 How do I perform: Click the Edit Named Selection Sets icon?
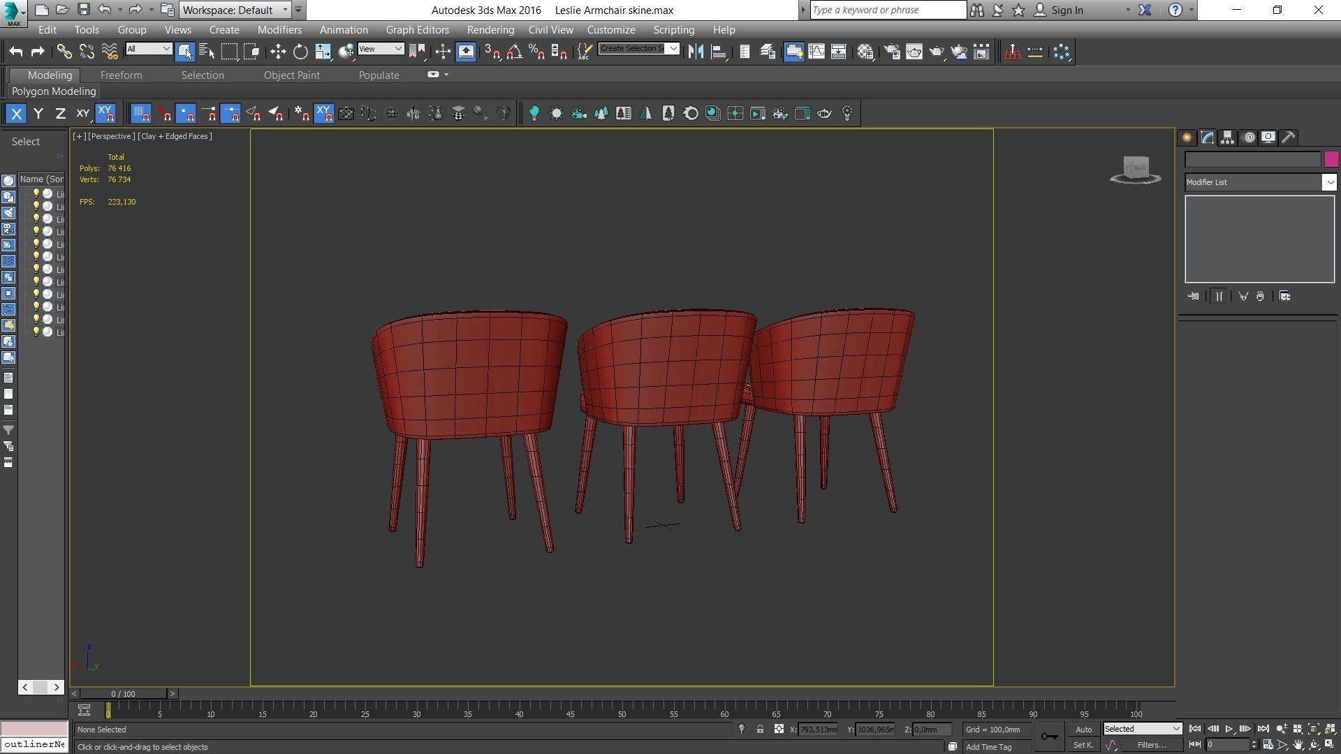[585, 52]
